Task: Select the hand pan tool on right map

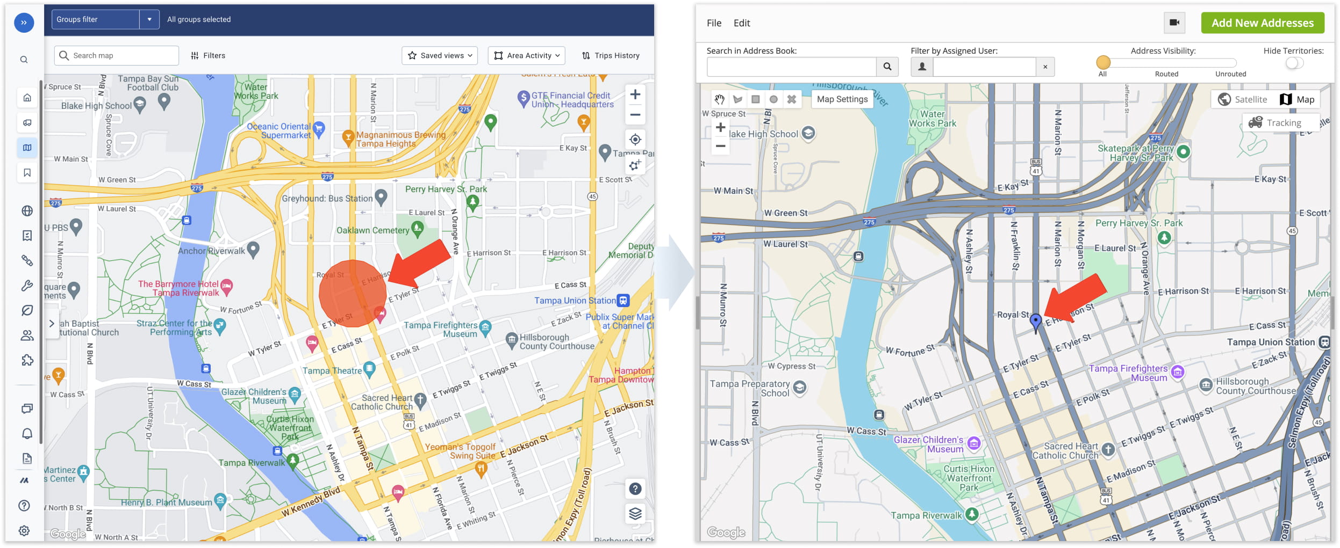Action: coord(719,99)
